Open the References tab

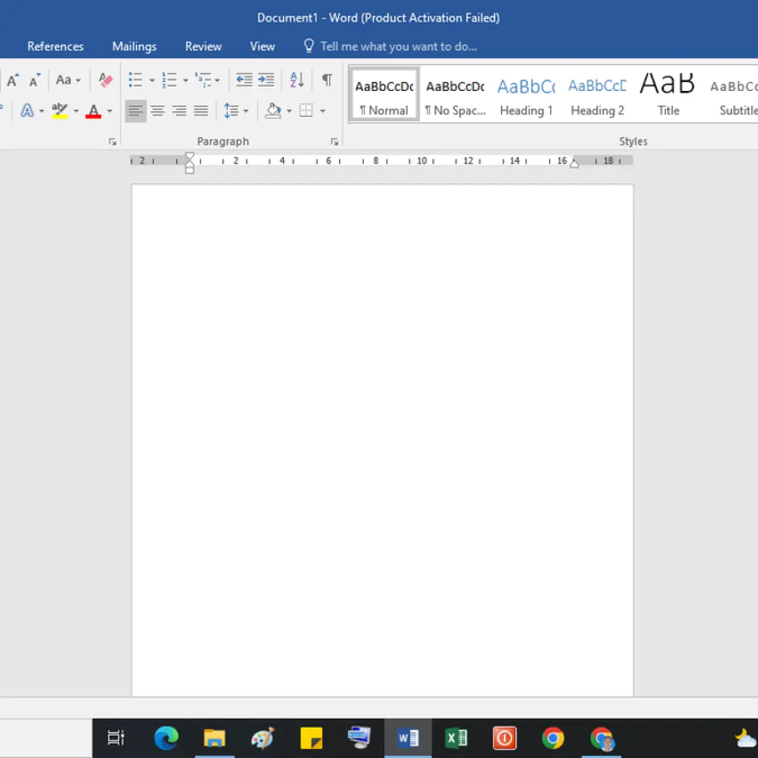(56, 46)
